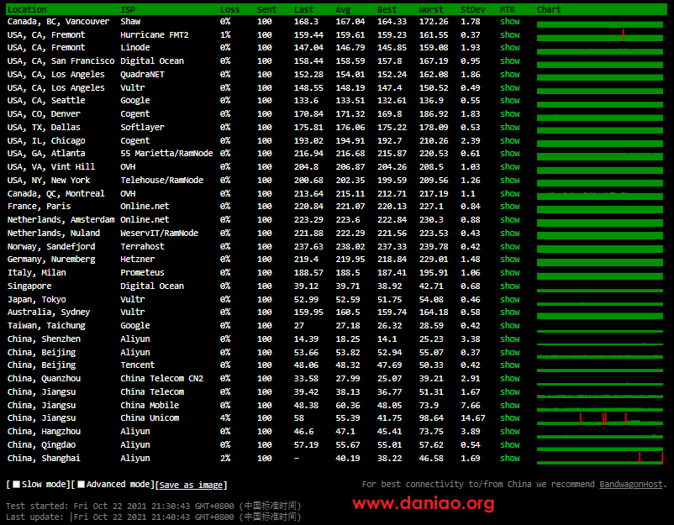This screenshot has height=525, width=674.
Task: Show MTR for Atlanta 55 Marietta/RamNode
Action: pyautogui.click(x=510, y=154)
